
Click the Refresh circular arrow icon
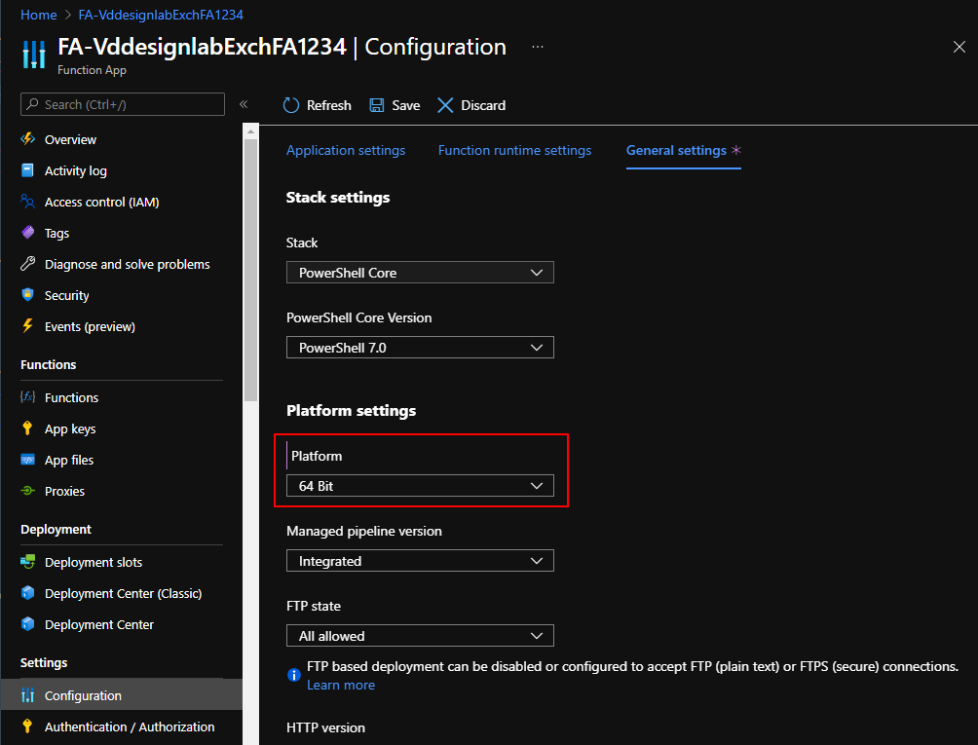click(291, 105)
